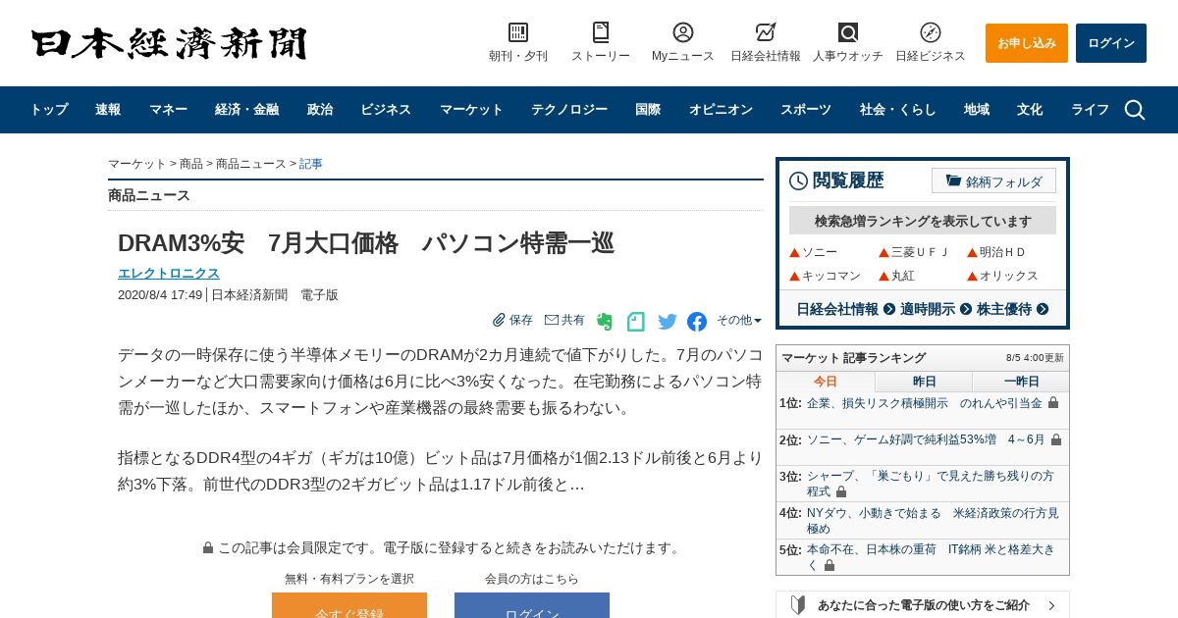1178x618 pixels.
Task: Open 国際 navigation item
Action: tap(648, 110)
